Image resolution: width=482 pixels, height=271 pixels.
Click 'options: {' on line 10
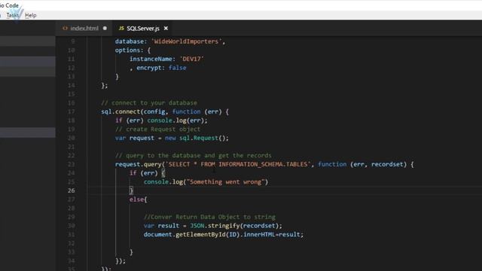click(133, 50)
